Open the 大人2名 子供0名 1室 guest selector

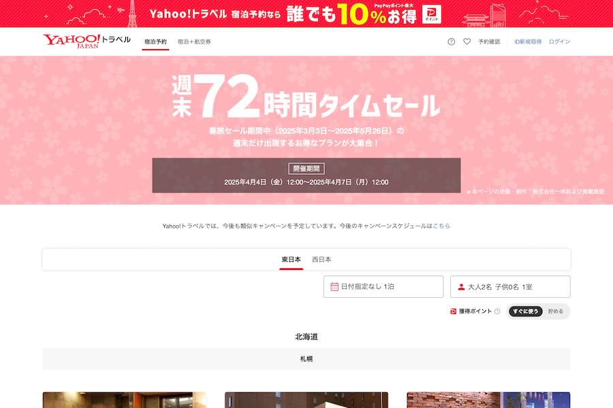coord(510,286)
